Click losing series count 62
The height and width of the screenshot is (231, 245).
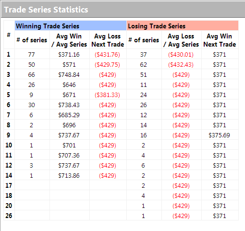(x=143, y=65)
